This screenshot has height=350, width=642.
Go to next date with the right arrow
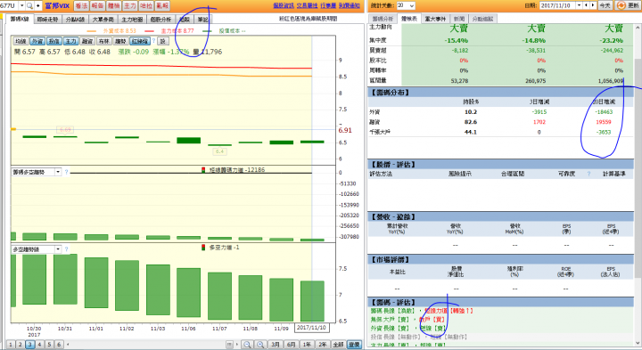(x=593, y=5)
